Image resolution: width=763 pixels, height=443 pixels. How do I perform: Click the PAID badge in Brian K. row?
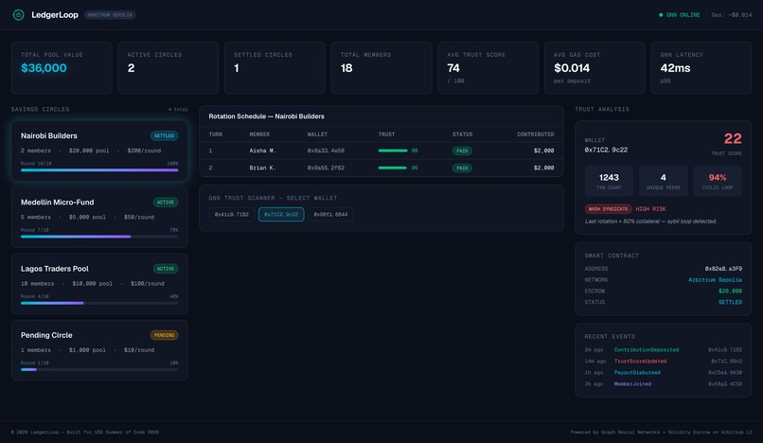pyautogui.click(x=462, y=168)
